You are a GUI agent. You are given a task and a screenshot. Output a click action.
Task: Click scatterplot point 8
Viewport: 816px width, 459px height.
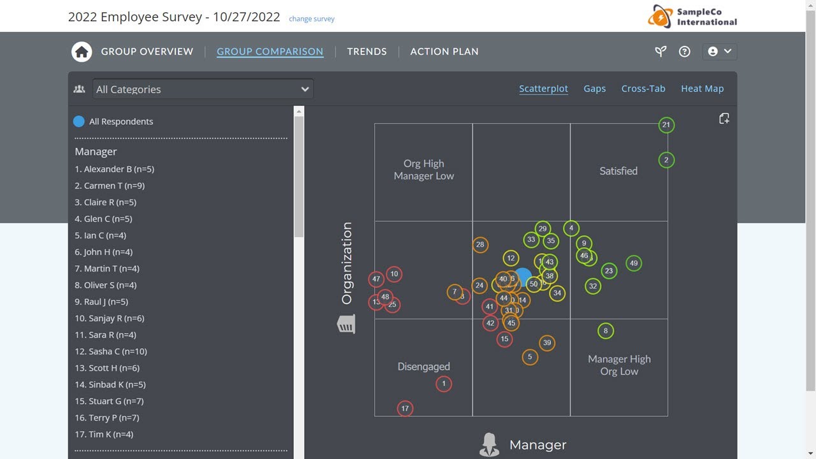tap(606, 331)
